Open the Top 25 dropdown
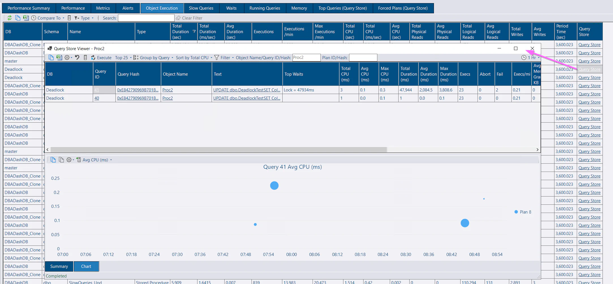 [123, 57]
